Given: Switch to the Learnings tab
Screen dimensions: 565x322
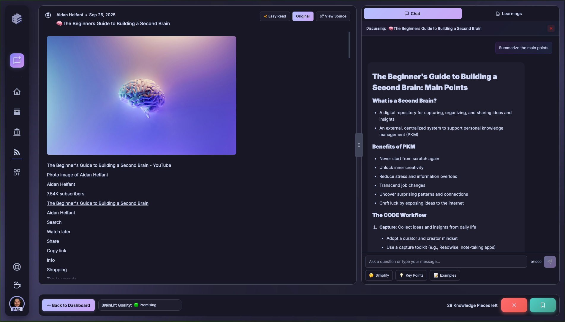Looking at the screenshot, I should tap(508, 13).
